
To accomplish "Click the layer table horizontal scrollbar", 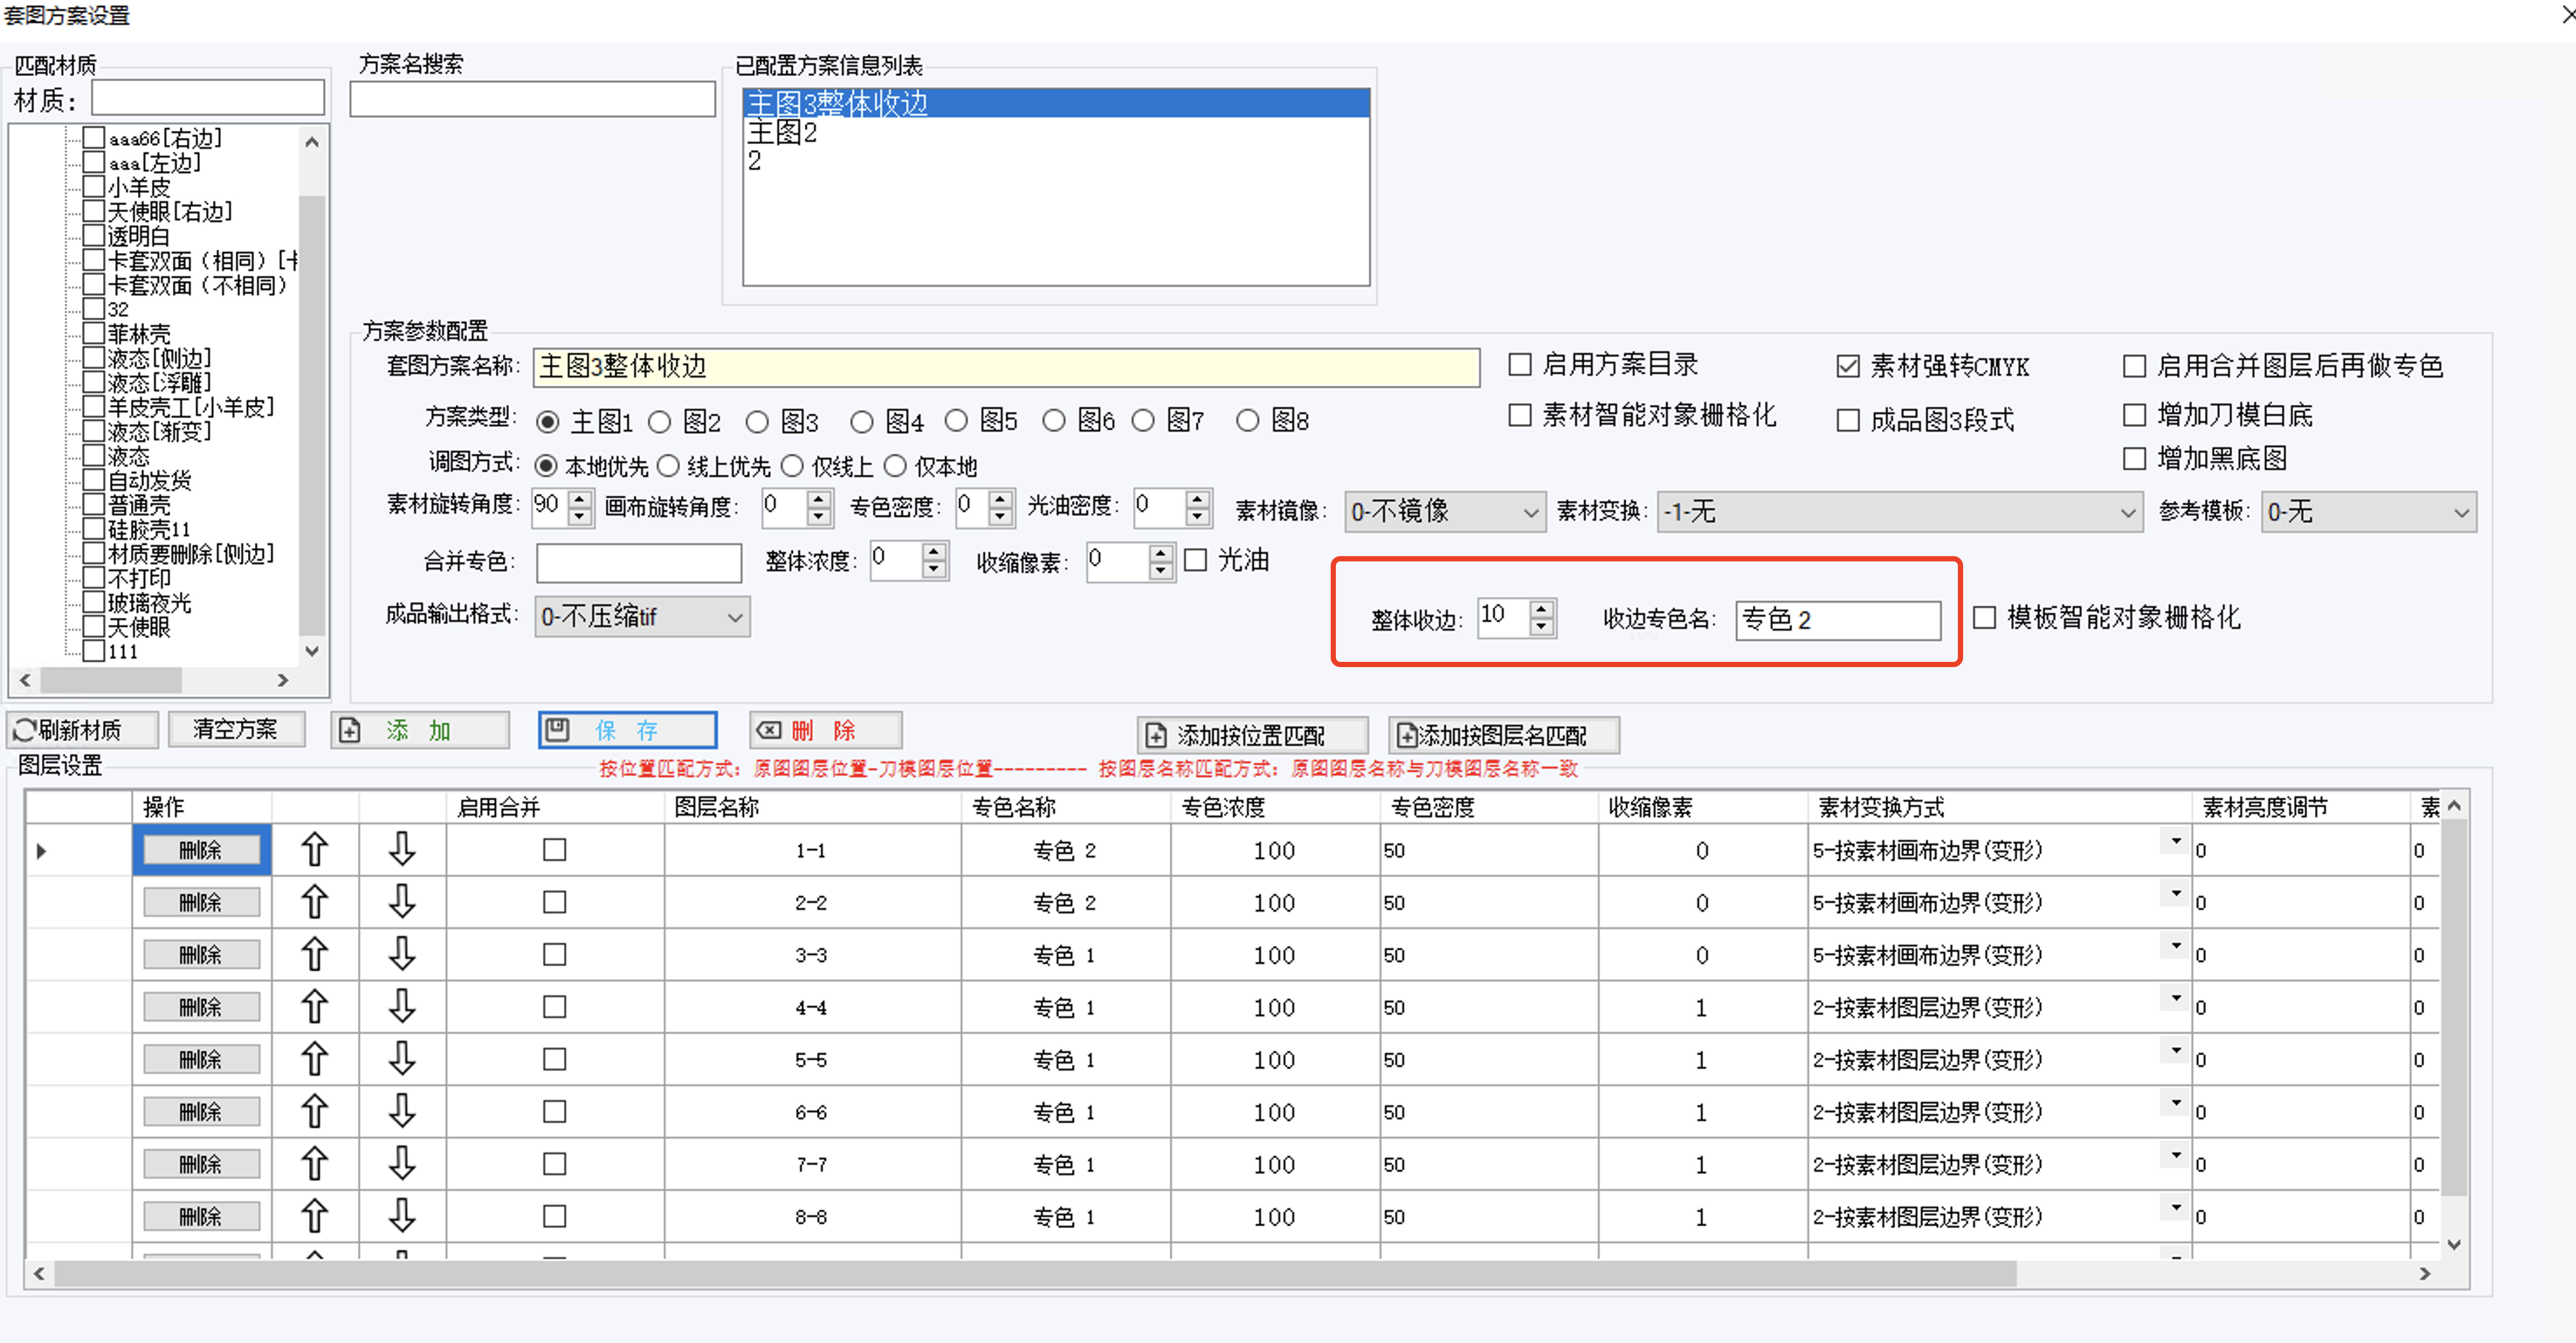I will pyautogui.click(x=1035, y=1273).
